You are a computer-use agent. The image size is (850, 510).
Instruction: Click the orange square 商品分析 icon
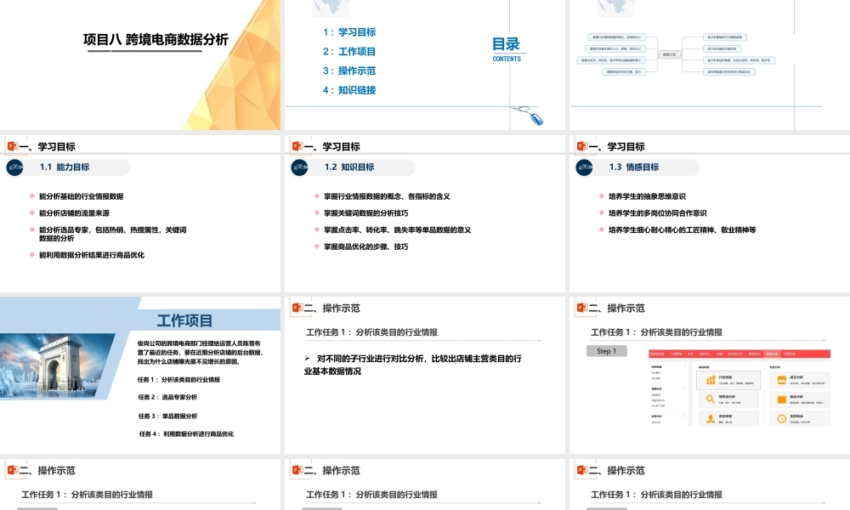tap(781, 398)
